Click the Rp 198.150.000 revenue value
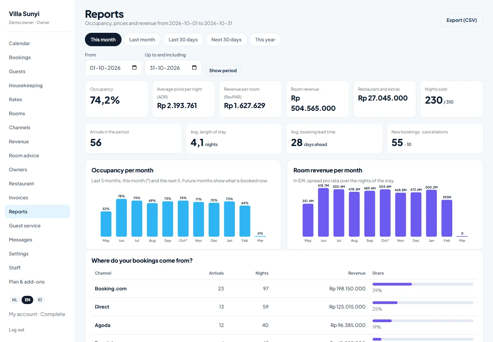493x342 pixels. tap(347, 289)
